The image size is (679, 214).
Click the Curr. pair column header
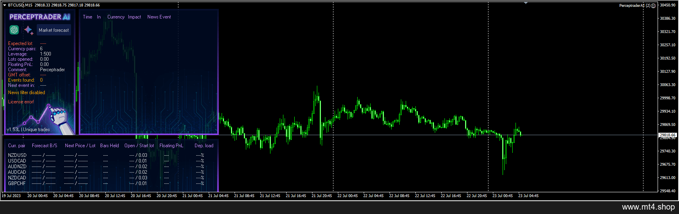click(x=17, y=146)
